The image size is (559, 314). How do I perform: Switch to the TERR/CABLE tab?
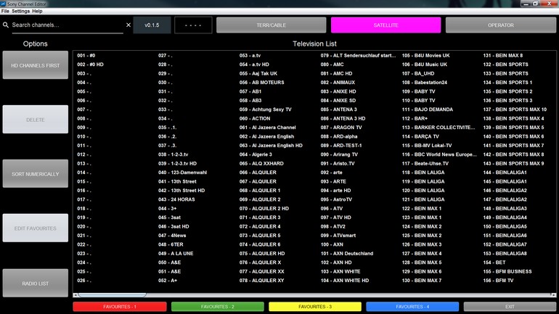pos(271,25)
